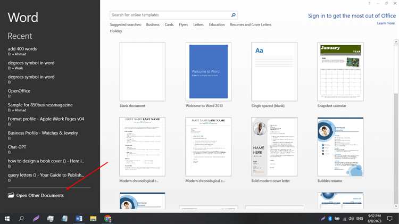Open the taskbar search icon
This screenshot has height=224, width=399.
tap(21, 218)
